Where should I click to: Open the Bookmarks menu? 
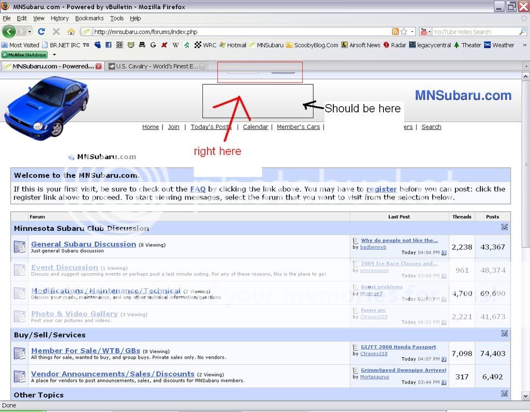89,18
